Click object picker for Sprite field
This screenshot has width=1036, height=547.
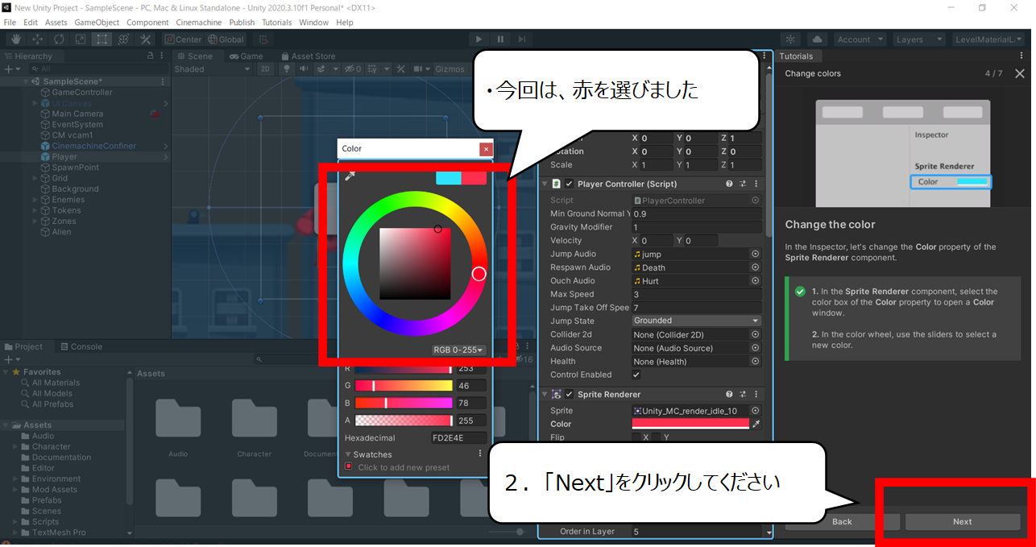pyautogui.click(x=756, y=411)
